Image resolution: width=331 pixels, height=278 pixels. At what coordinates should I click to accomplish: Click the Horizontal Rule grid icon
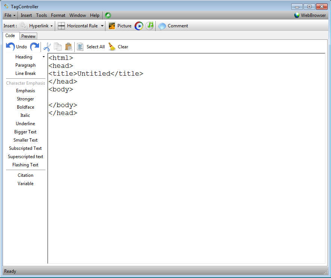tap(61, 26)
